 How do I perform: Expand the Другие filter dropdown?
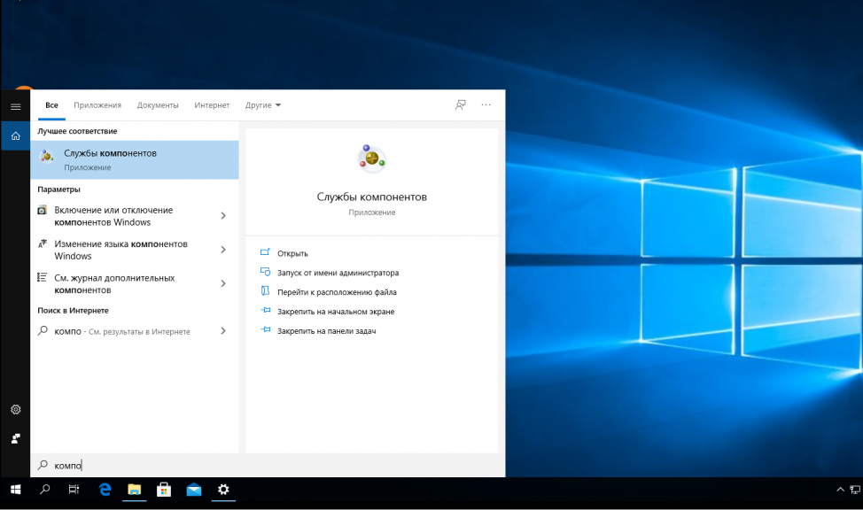tap(263, 105)
